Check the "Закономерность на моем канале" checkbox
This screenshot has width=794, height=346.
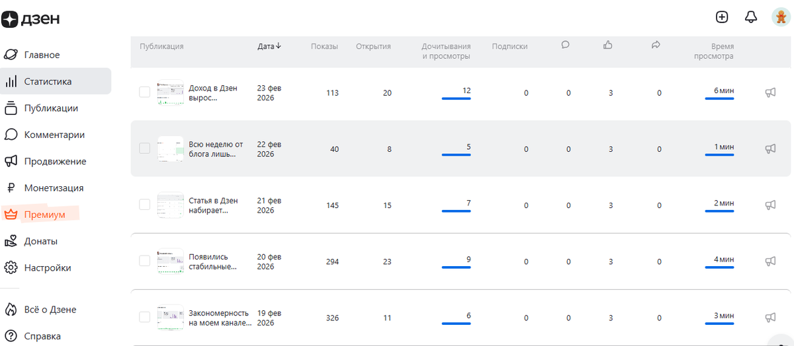click(x=144, y=318)
